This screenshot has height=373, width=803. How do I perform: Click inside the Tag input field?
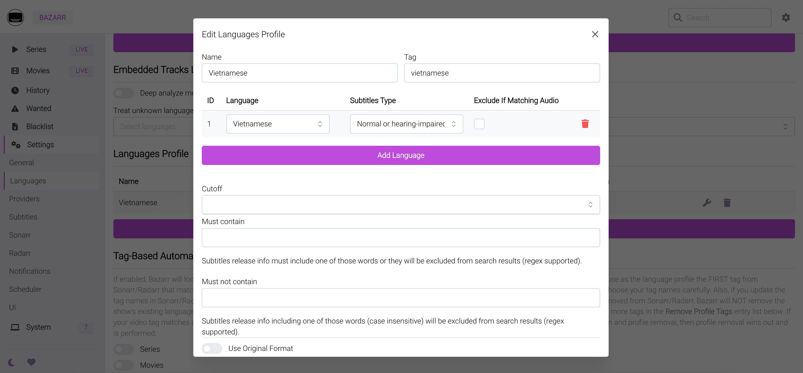502,73
